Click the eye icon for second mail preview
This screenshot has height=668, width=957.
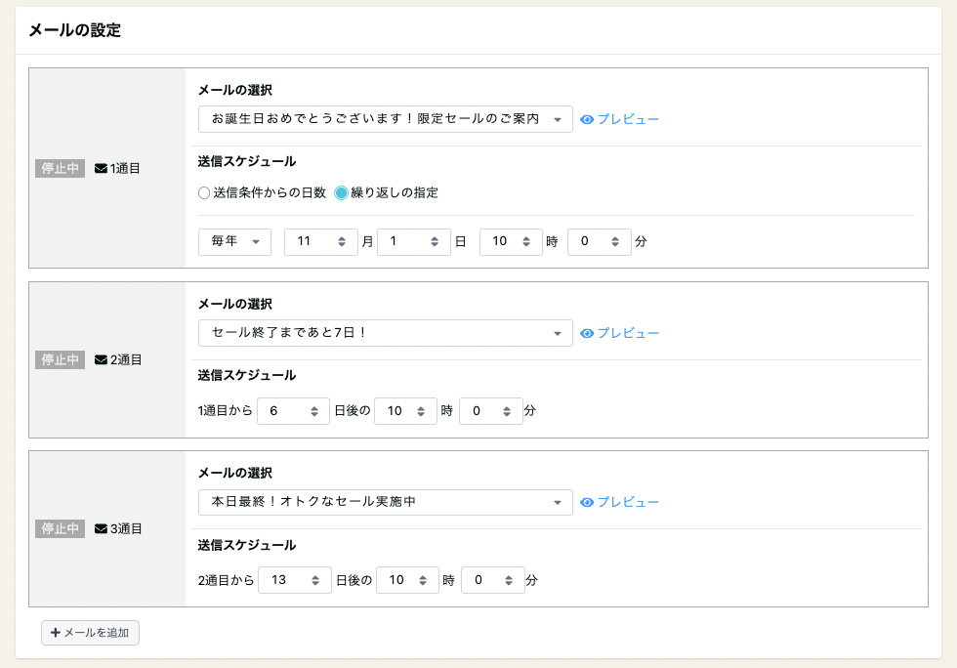point(587,333)
